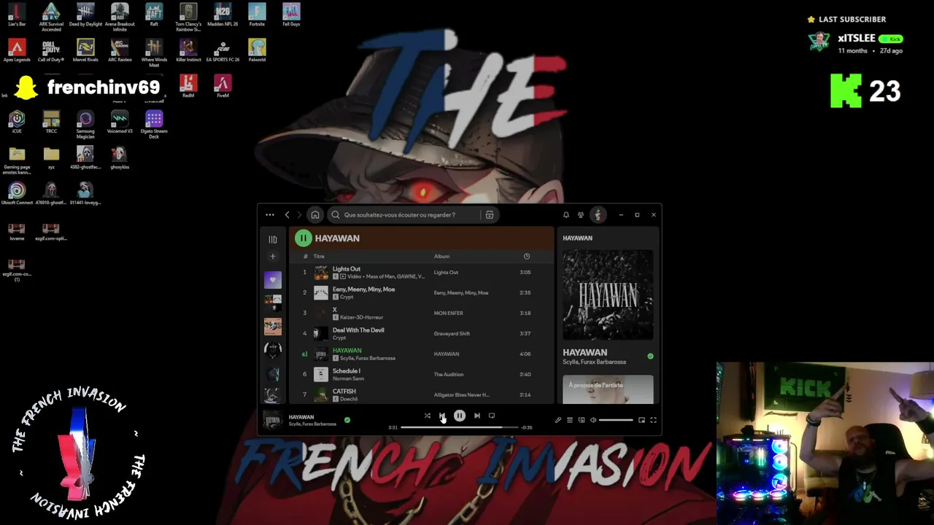Click the album thumbnail in the player bar
The image size is (934, 525).
(273, 420)
